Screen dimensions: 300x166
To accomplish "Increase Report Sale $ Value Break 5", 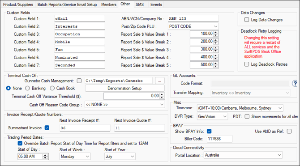I will click(216, 64).
